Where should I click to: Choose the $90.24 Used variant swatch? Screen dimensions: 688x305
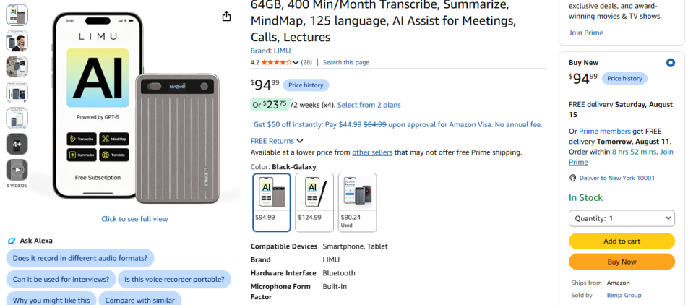click(x=357, y=202)
